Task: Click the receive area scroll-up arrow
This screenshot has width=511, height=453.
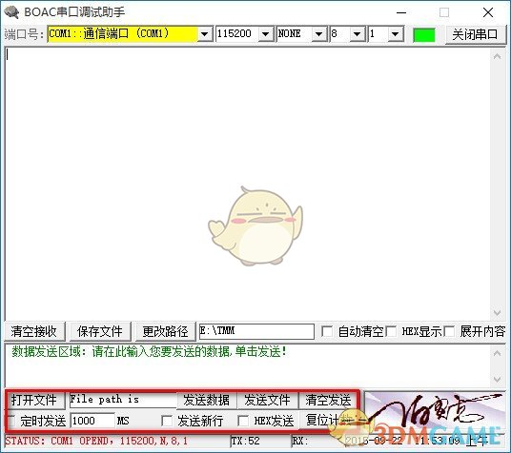Action: pyautogui.click(x=497, y=57)
